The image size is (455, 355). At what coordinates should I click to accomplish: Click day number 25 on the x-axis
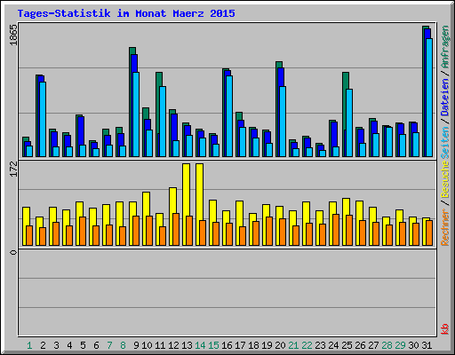(x=347, y=345)
